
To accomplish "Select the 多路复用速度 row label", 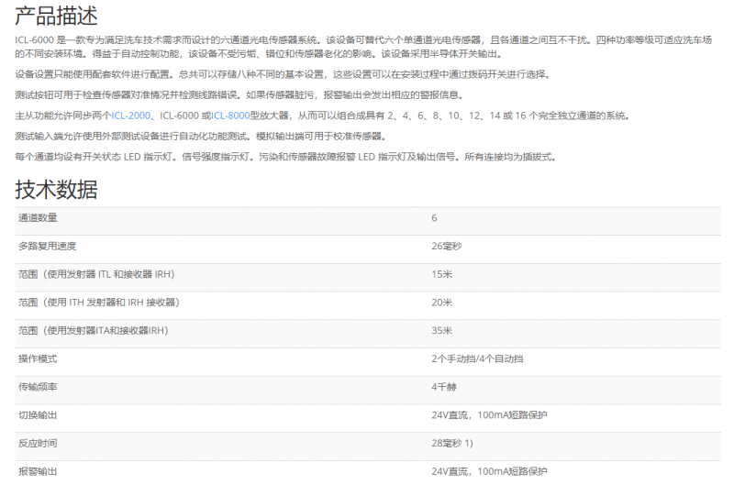I will (x=47, y=246).
